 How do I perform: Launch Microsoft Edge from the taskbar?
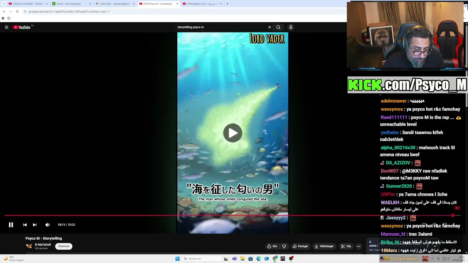click(258, 259)
